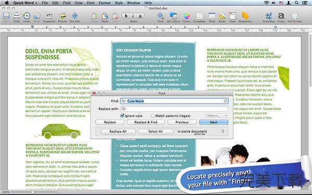Click the Replace All button

(x=118, y=132)
